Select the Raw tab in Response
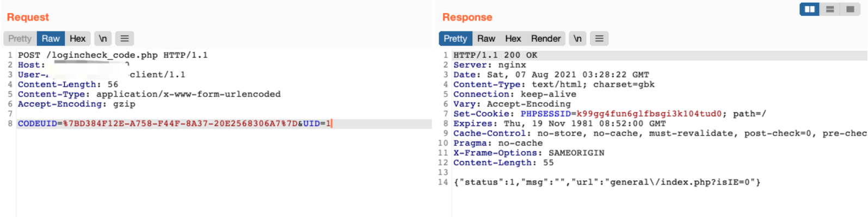 pos(486,39)
